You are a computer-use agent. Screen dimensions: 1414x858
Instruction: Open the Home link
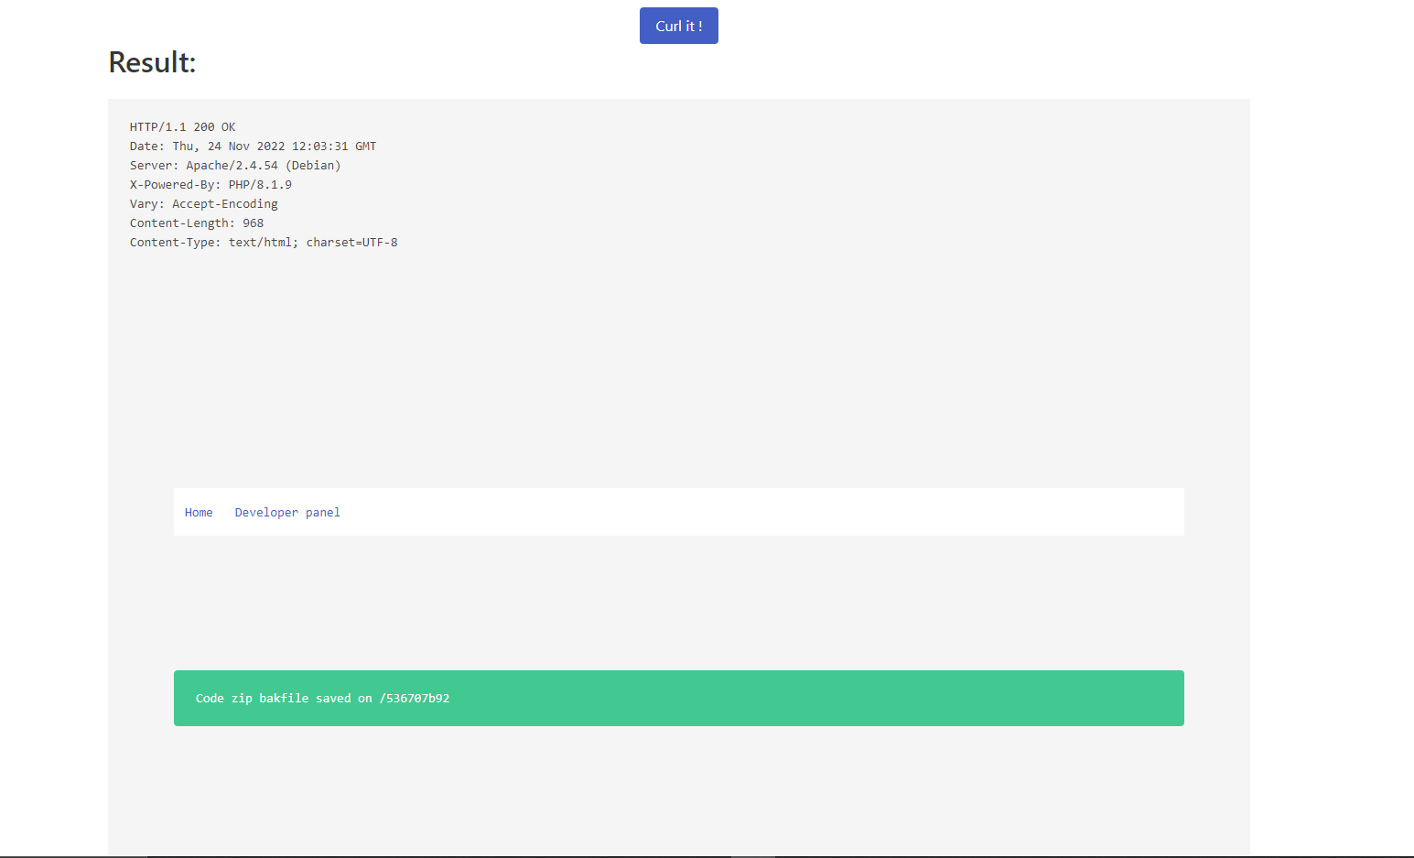(199, 513)
